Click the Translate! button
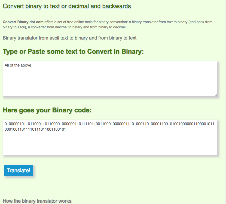 pos(19,170)
